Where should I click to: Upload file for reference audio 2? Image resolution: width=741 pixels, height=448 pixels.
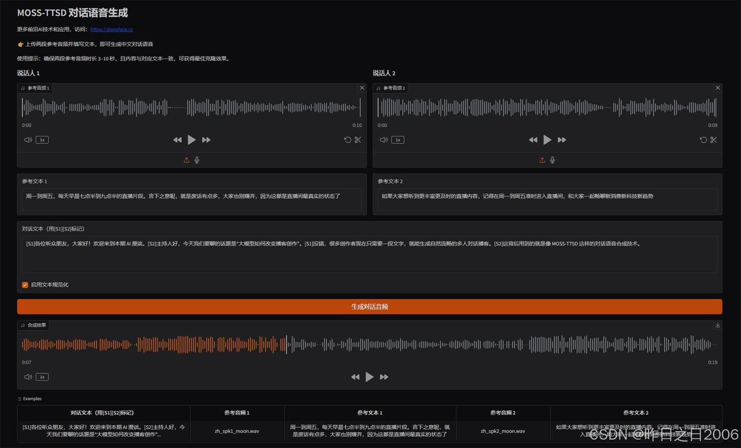point(542,160)
